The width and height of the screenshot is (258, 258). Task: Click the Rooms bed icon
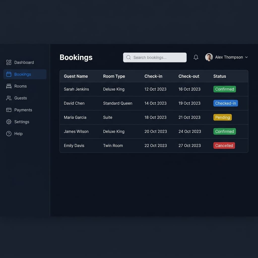point(9,86)
